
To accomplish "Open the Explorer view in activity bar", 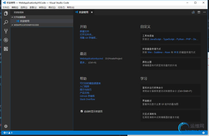I will [6, 13].
